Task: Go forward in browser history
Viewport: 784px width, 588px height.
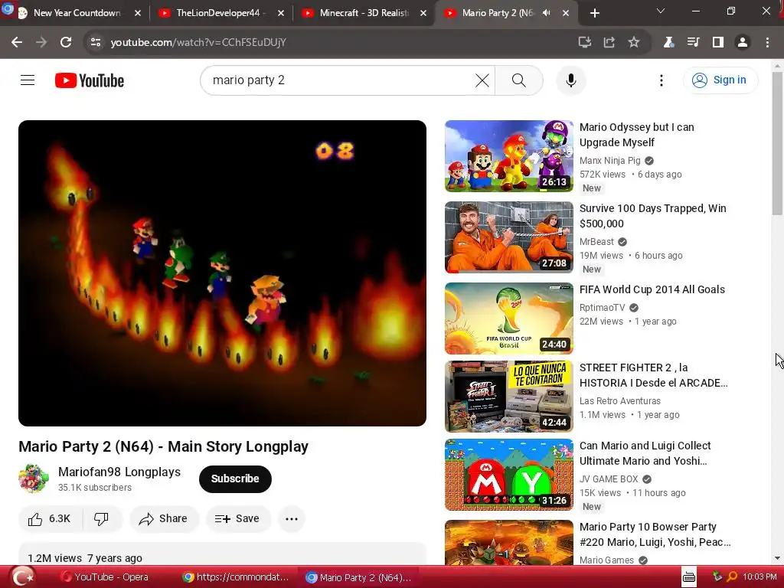Action: pyautogui.click(x=41, y=43)
